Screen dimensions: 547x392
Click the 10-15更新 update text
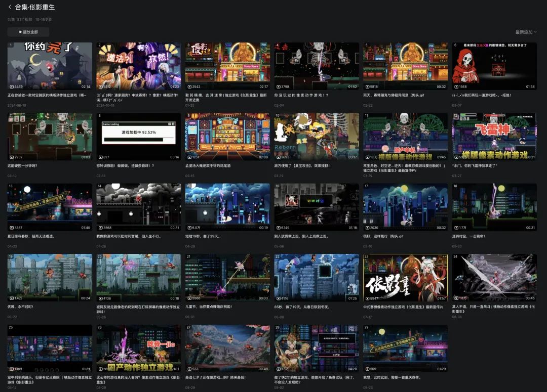44,20
